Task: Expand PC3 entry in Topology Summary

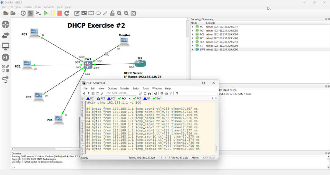Action: coord(193,38)
